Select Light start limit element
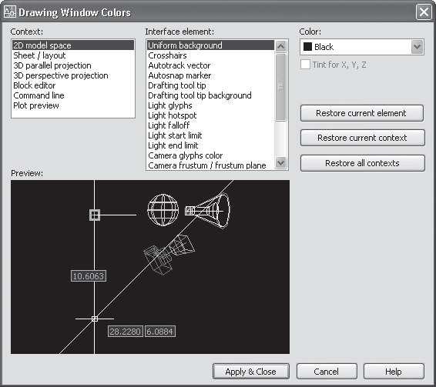The width and height of the screenshot is (436, 387). tap(210, 135)
